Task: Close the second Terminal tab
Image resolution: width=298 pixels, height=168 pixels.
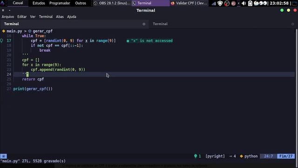Action: tap(293, 24)
